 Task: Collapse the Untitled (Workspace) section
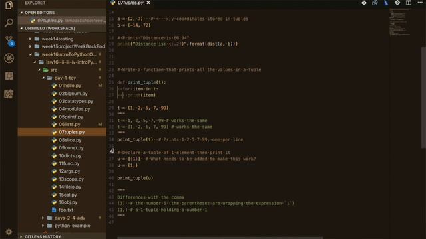[62, 28]
